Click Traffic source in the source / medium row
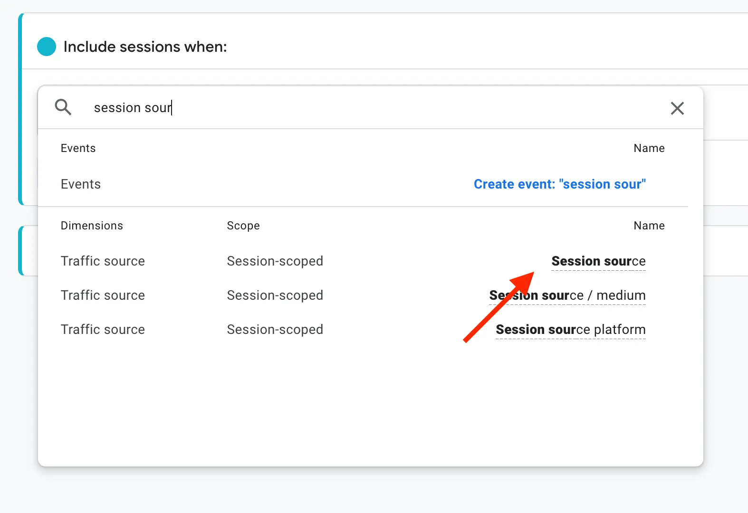Screen dimensions: 748x513 coord(103,295)
